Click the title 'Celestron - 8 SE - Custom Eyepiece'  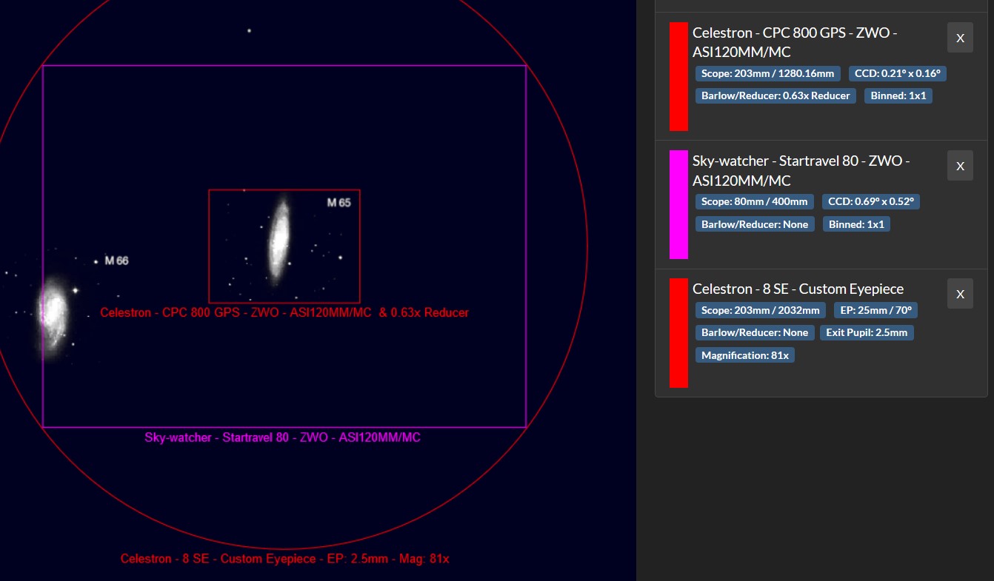coord(798,289)
